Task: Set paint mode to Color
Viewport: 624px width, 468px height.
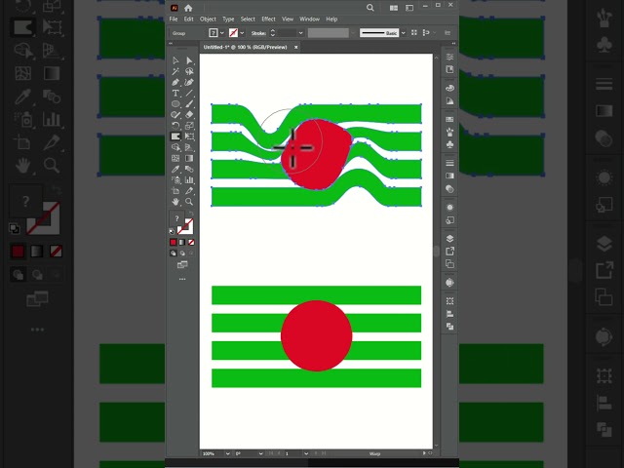Action: pos(174,242)
